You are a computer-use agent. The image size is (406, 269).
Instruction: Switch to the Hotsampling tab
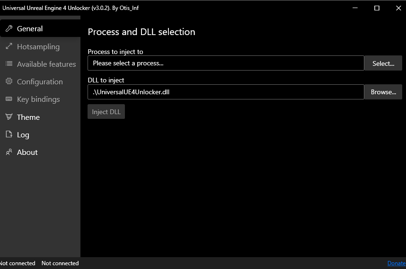coord(38,46)
